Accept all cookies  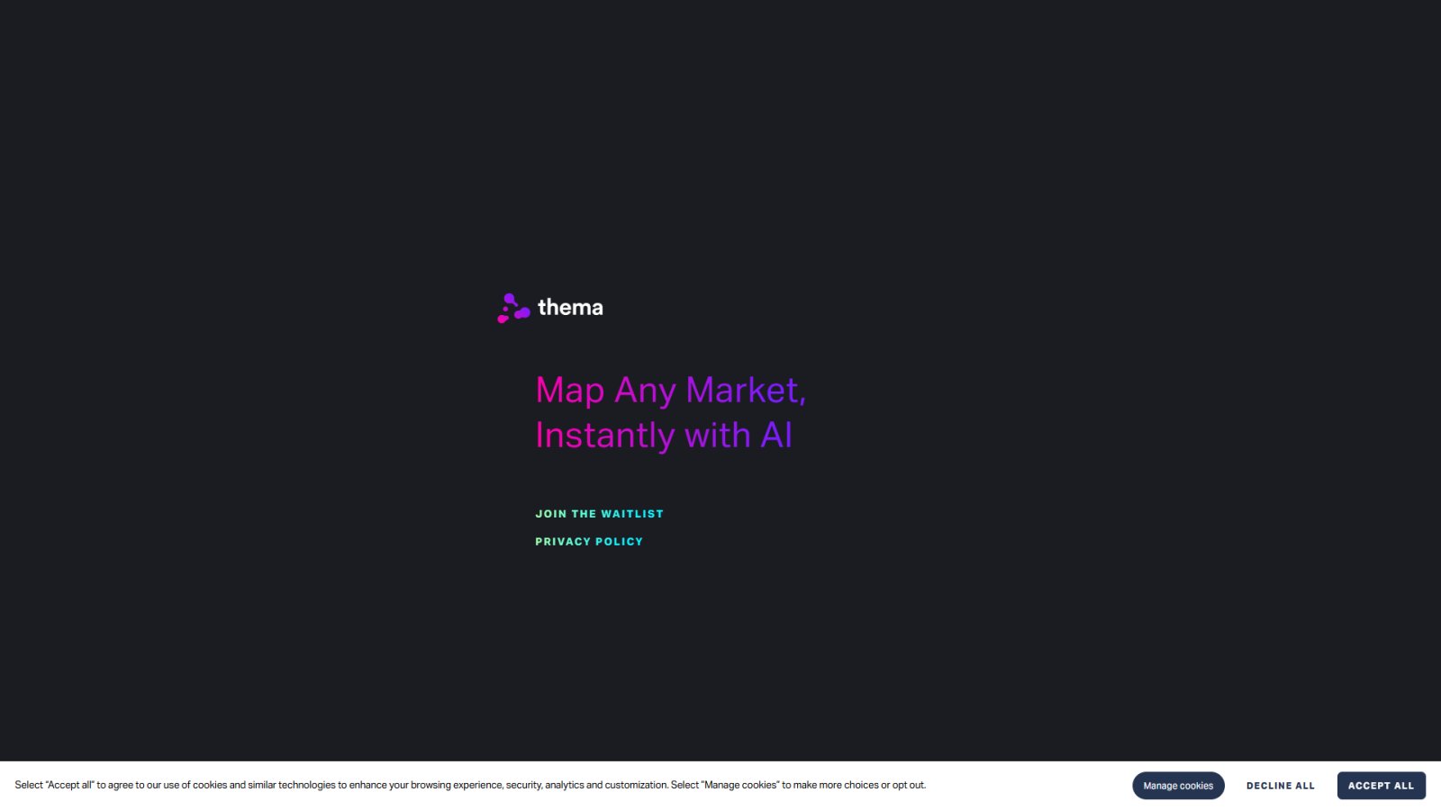pos(1381,786)
